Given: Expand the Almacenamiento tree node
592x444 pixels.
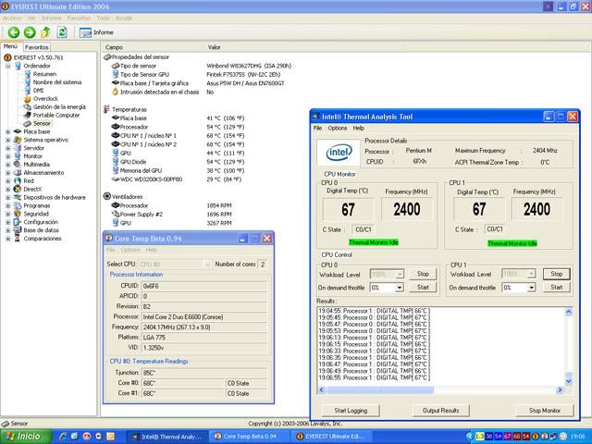Looking at the screenshot, I should [8, 173].
